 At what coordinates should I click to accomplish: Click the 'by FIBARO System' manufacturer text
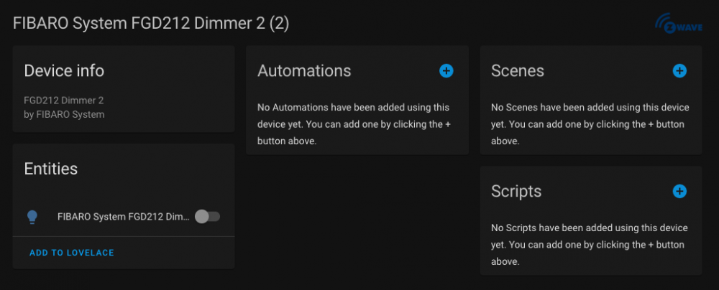64,114
